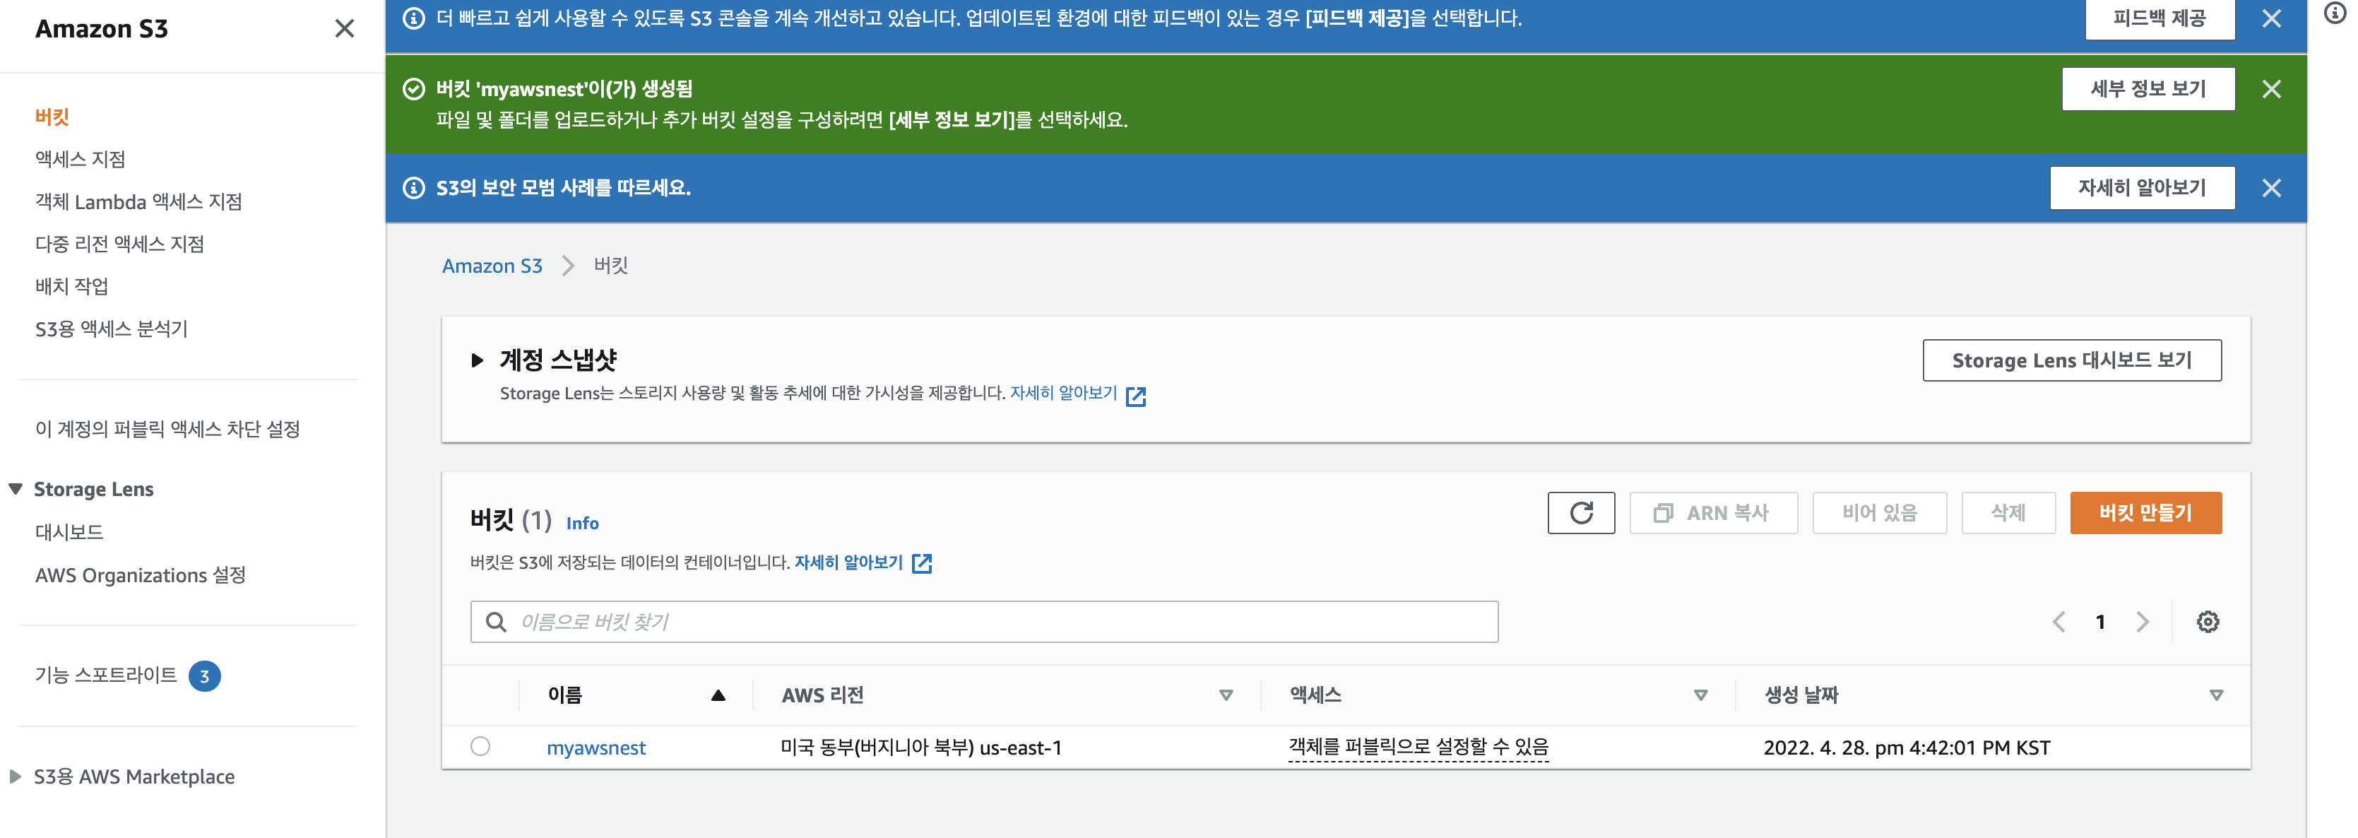Open 배치 작업 in sidebar

(x=71, y=287)
